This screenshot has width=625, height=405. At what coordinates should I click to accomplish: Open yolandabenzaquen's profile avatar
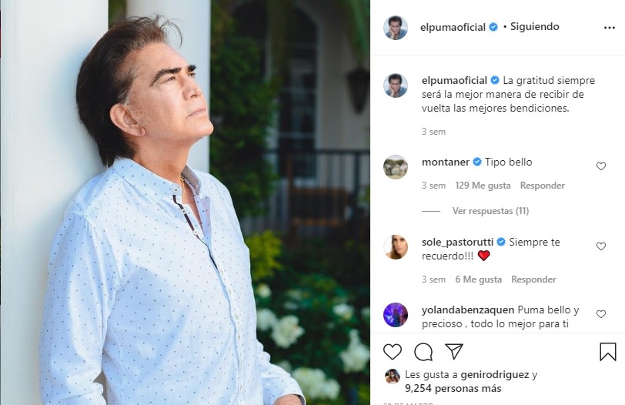(x=396, y=315)
